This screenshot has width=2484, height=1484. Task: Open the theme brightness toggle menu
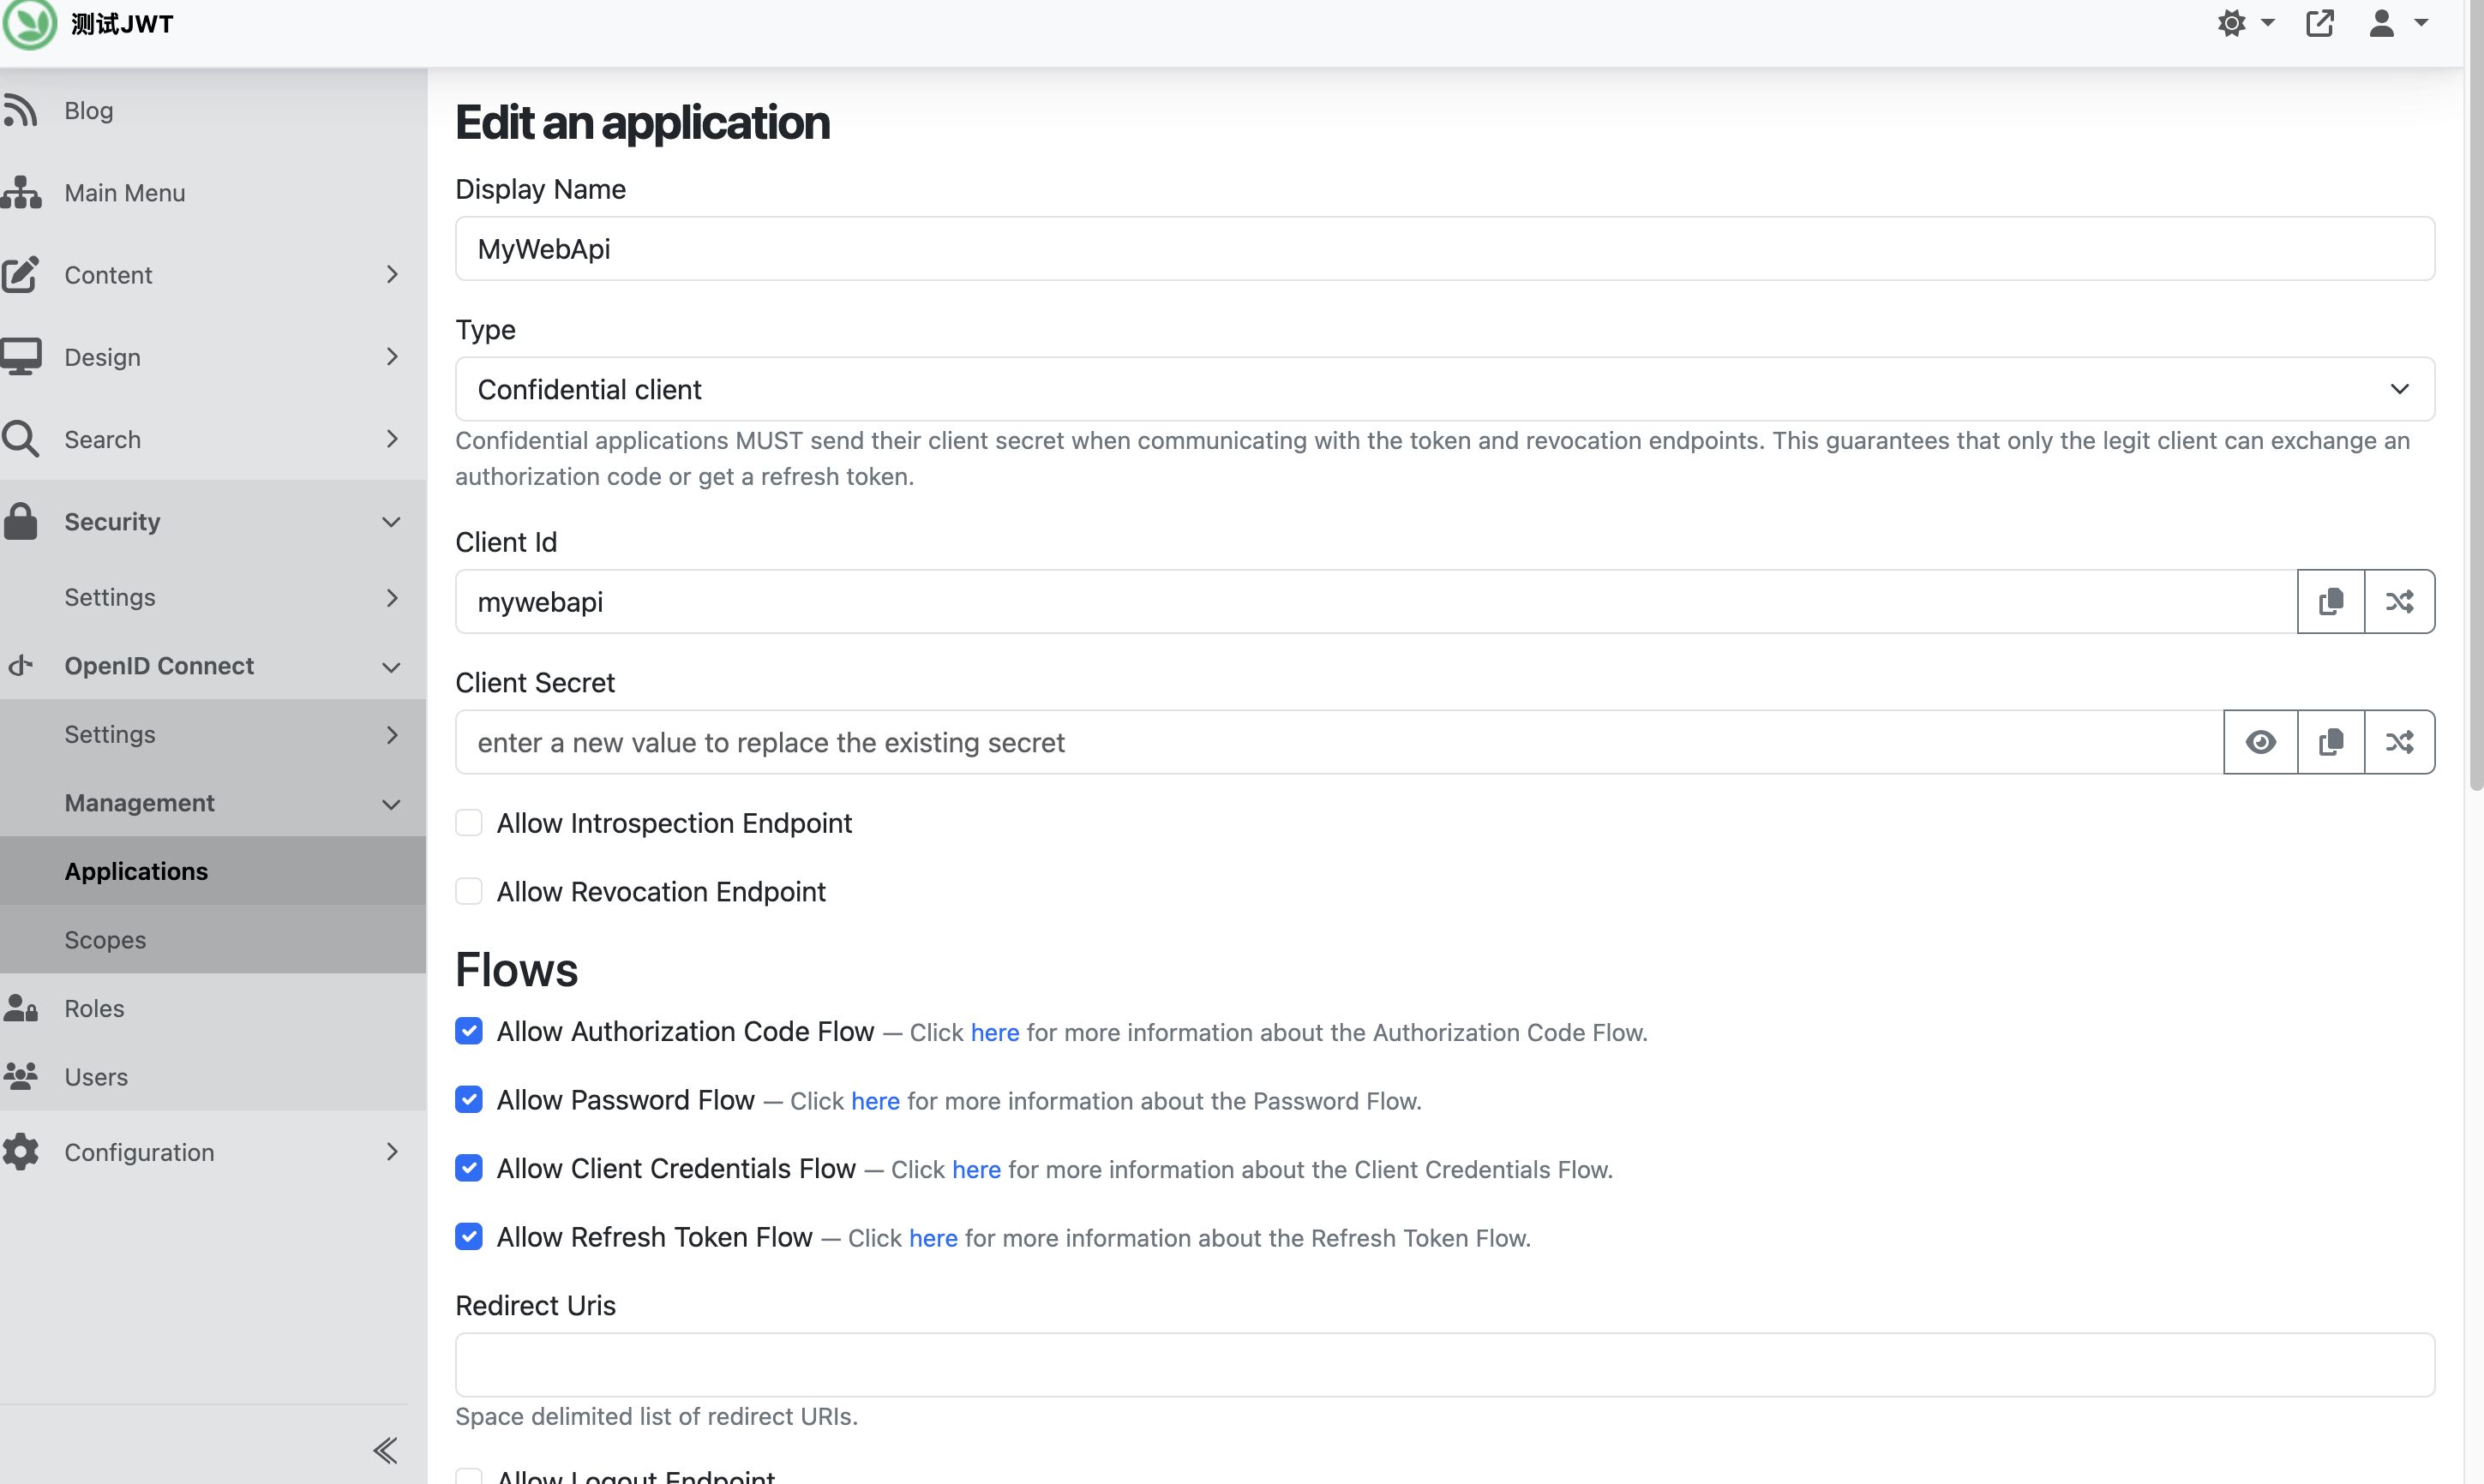(2245, 23)
